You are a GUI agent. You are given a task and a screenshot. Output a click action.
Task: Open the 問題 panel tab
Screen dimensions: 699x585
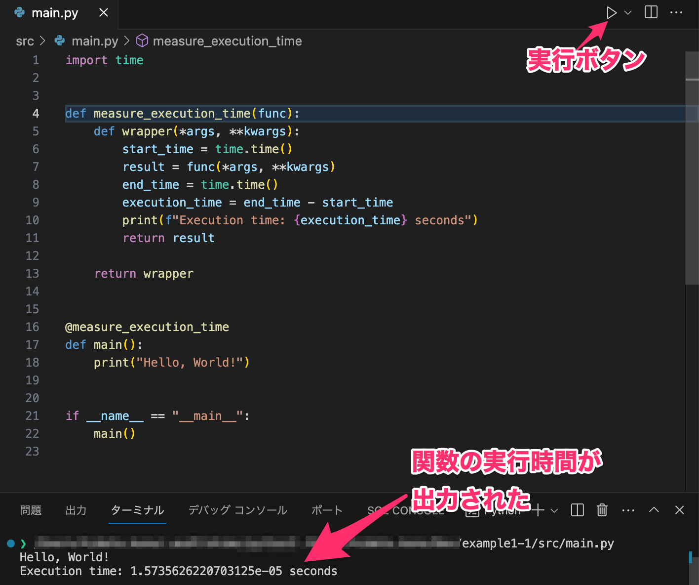click(x=31, y=510)
